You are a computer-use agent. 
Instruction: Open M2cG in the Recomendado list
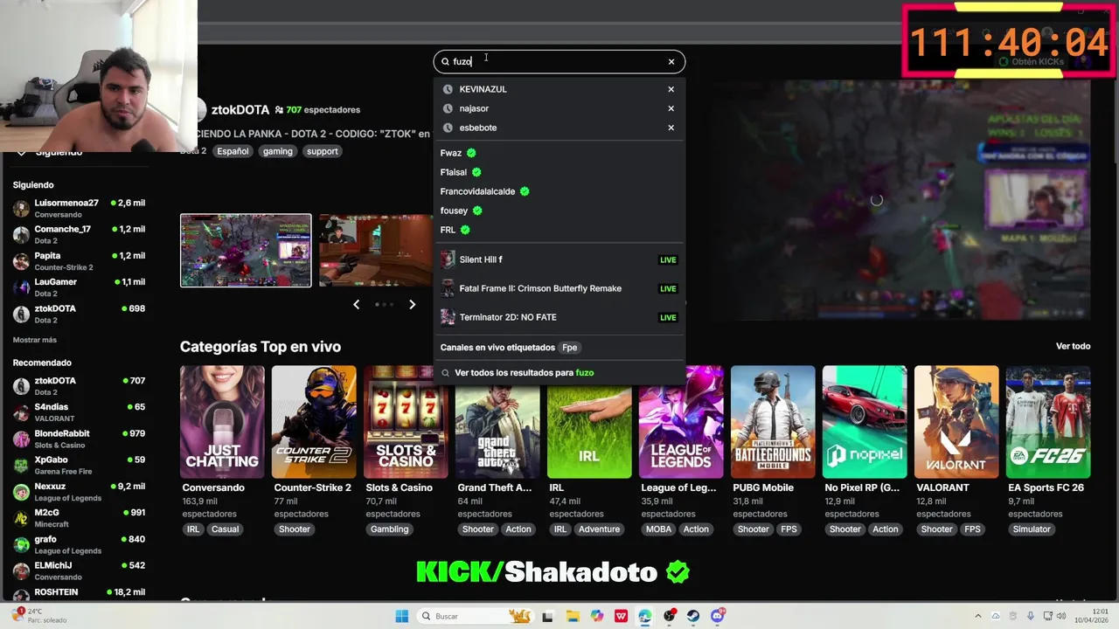tap(80, 517)
